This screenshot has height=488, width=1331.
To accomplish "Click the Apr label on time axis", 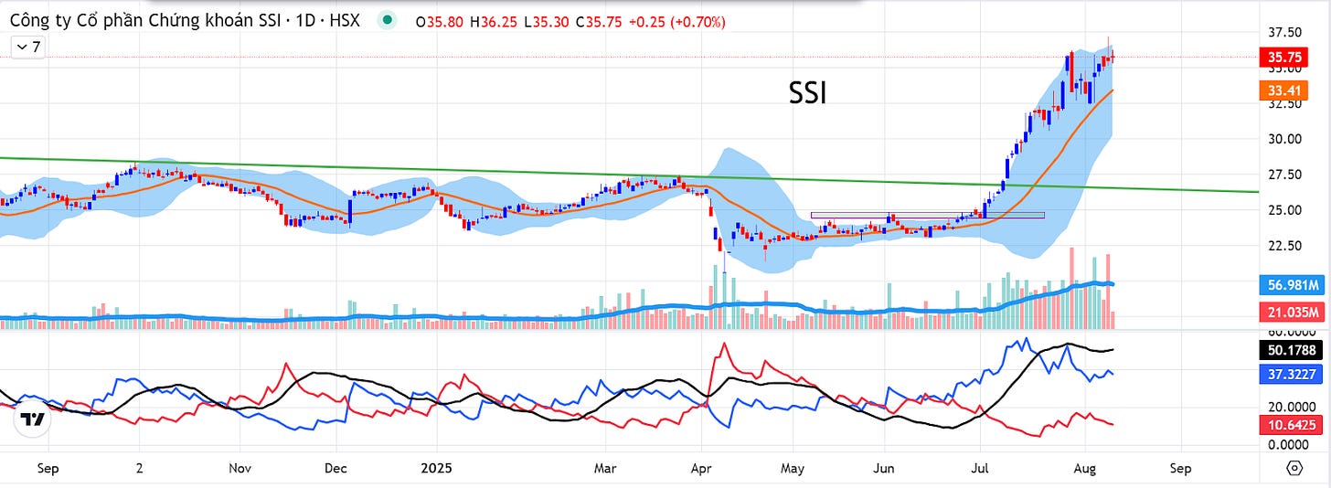I will (x=701, y=468).
